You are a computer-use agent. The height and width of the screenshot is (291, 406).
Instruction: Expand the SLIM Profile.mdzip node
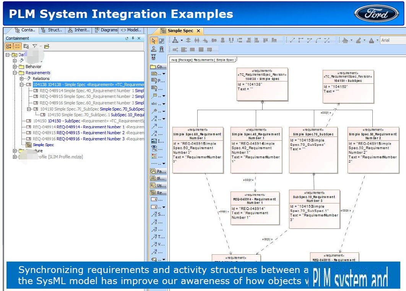(15, 157)
